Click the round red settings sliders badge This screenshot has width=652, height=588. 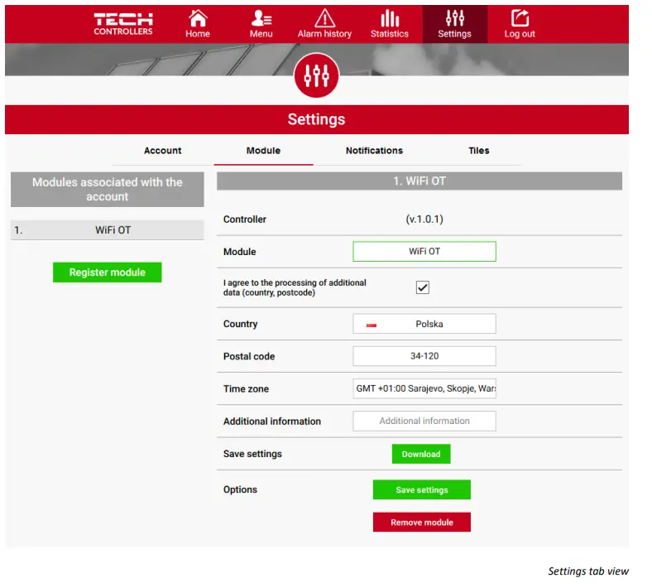pos(316,75)
